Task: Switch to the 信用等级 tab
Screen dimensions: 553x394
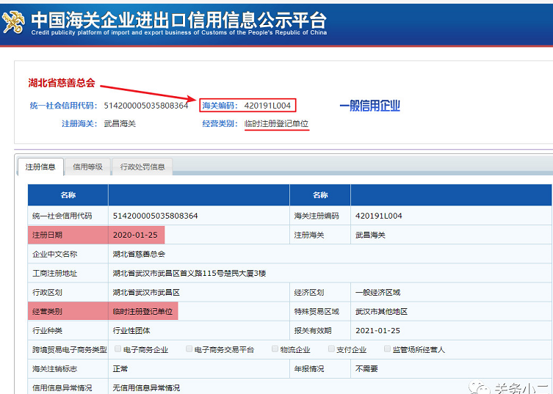Action: (x=87, y=167)
